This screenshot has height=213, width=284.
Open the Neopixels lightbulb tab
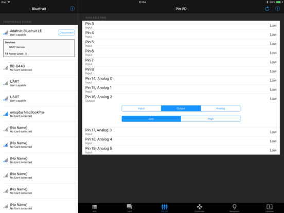235,208
